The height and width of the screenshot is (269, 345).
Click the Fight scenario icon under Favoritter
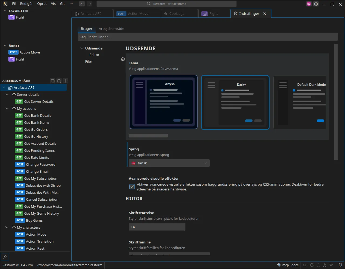(11, 17)
